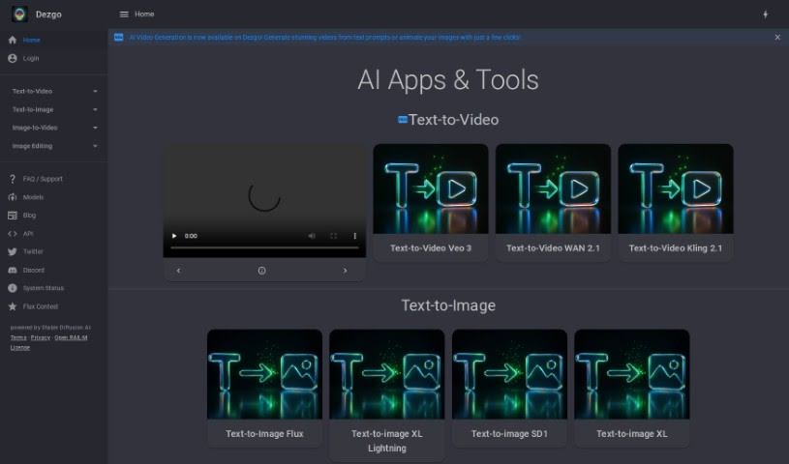Click the Dezgo logo icon
The width and height of the screenshot is (789, 464).
click(19, 14)
